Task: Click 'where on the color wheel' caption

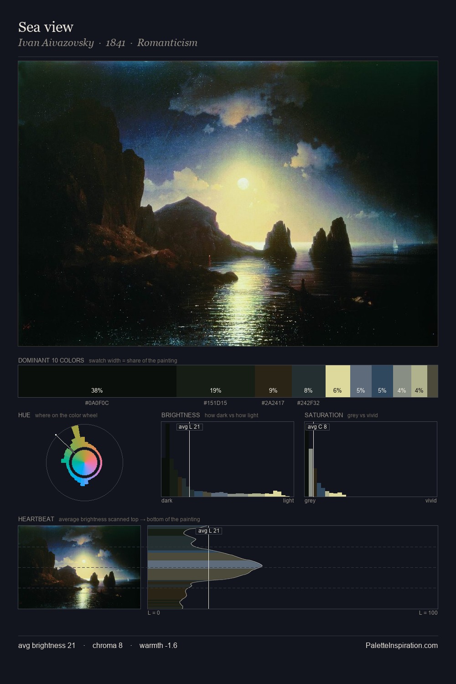Action: (x=66, y=415)
